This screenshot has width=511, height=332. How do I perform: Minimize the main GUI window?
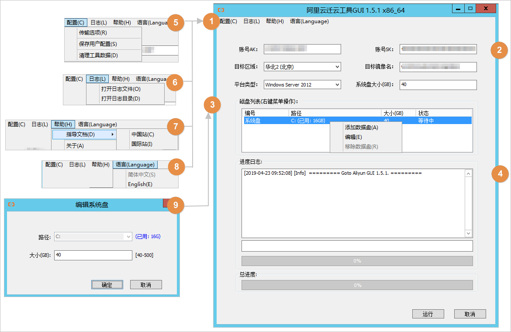(458, 9)
